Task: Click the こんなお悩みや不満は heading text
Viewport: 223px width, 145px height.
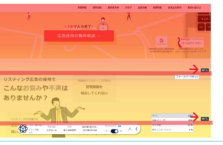Action: tap(36, 88)
